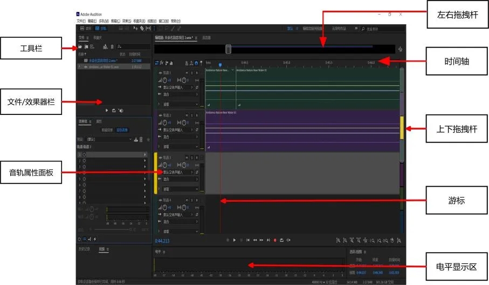489x285 pixels.
Task: Open the 效果(S) menu
Action: [x=127, y=20]
